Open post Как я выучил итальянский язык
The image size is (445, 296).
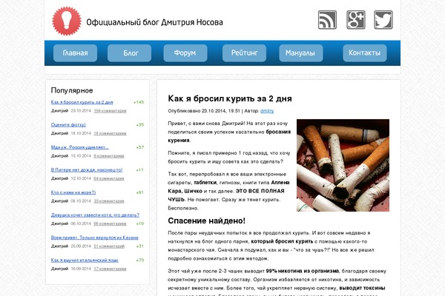pyautogui.click(x=85, y=260)
